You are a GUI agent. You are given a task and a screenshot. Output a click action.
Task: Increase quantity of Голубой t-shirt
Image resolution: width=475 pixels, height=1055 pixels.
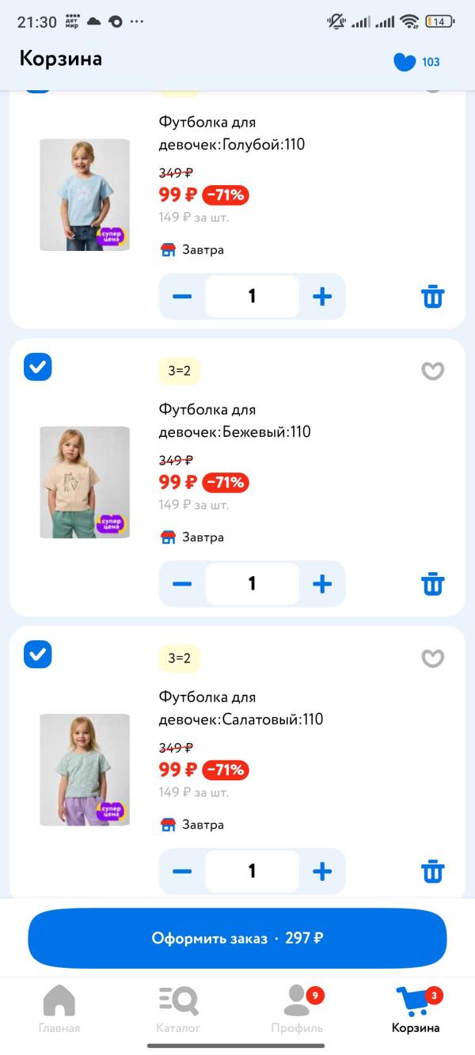click(321, 297)
